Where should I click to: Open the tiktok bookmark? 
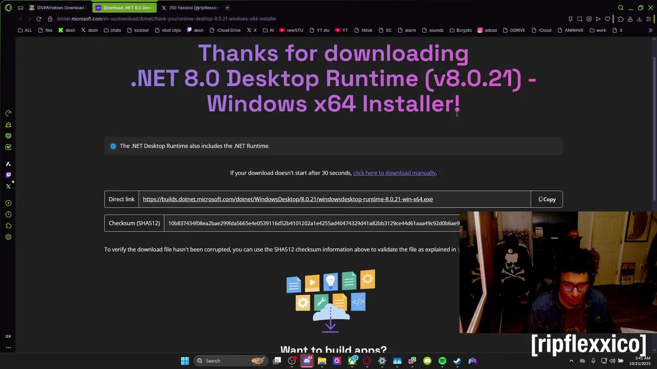(x=363, y=30)
